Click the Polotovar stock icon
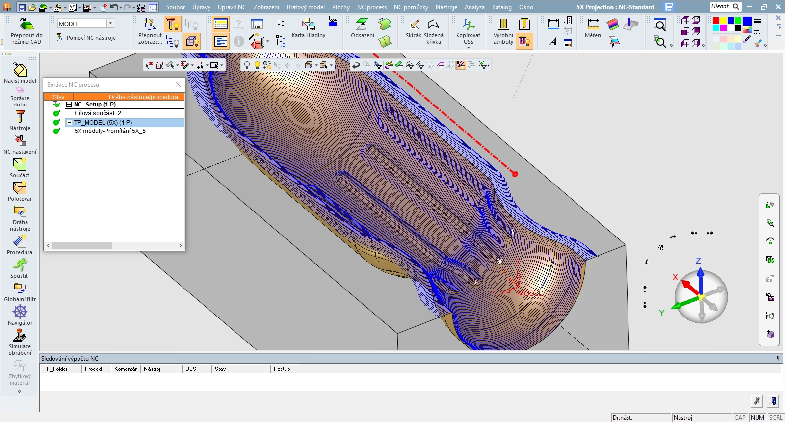Image resolution: width=785 pixels, height=422 pixels. [20, 188]
